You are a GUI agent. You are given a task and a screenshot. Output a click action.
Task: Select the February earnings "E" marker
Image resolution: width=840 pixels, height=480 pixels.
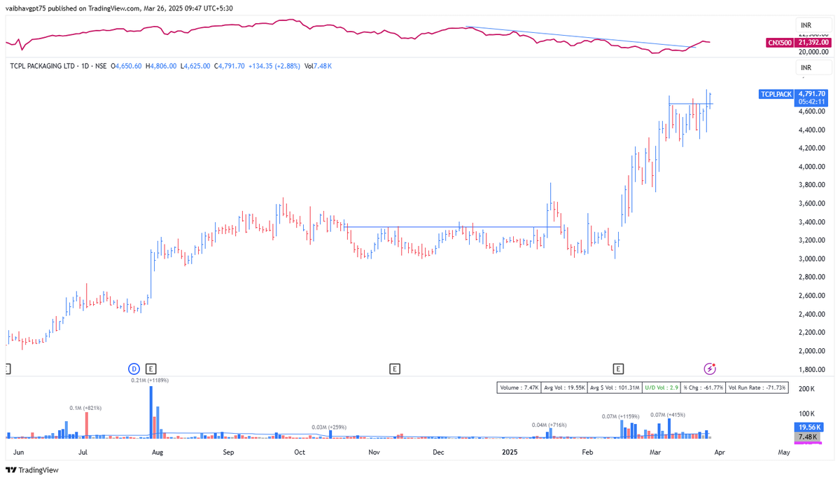[619, 368]
